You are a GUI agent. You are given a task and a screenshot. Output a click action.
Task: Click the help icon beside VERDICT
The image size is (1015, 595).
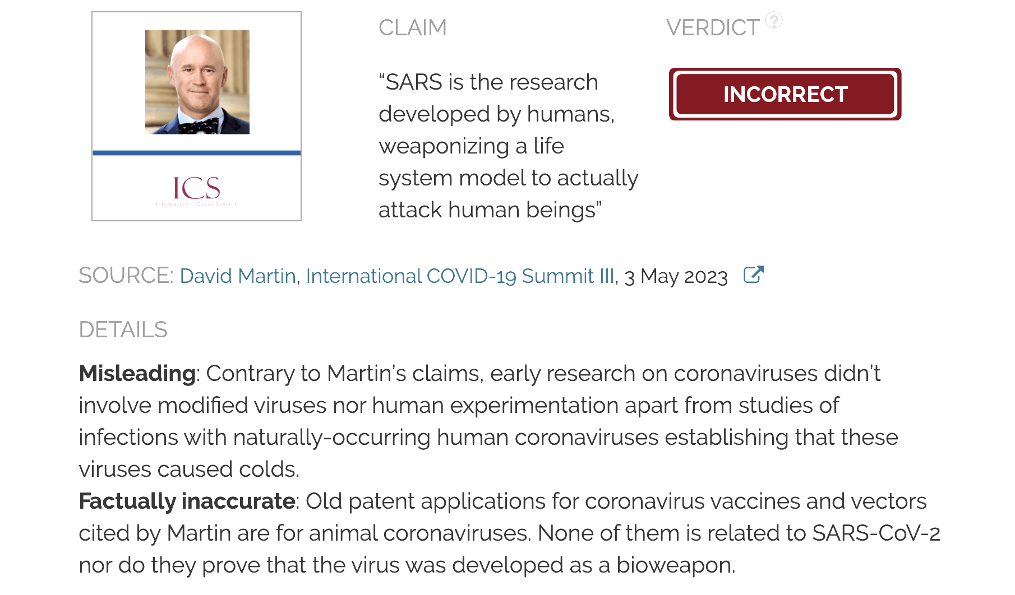[x=774, y=21]
